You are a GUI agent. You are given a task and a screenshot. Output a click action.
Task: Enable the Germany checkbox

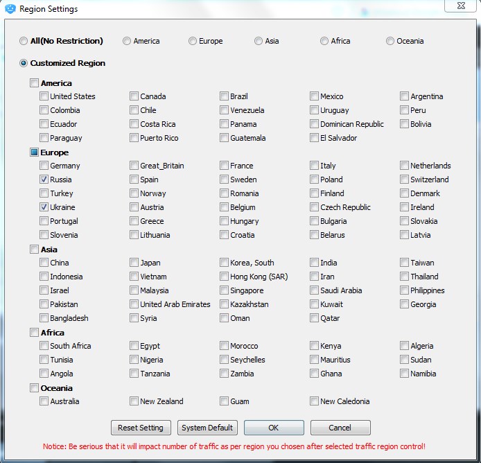tap(44, 166)
